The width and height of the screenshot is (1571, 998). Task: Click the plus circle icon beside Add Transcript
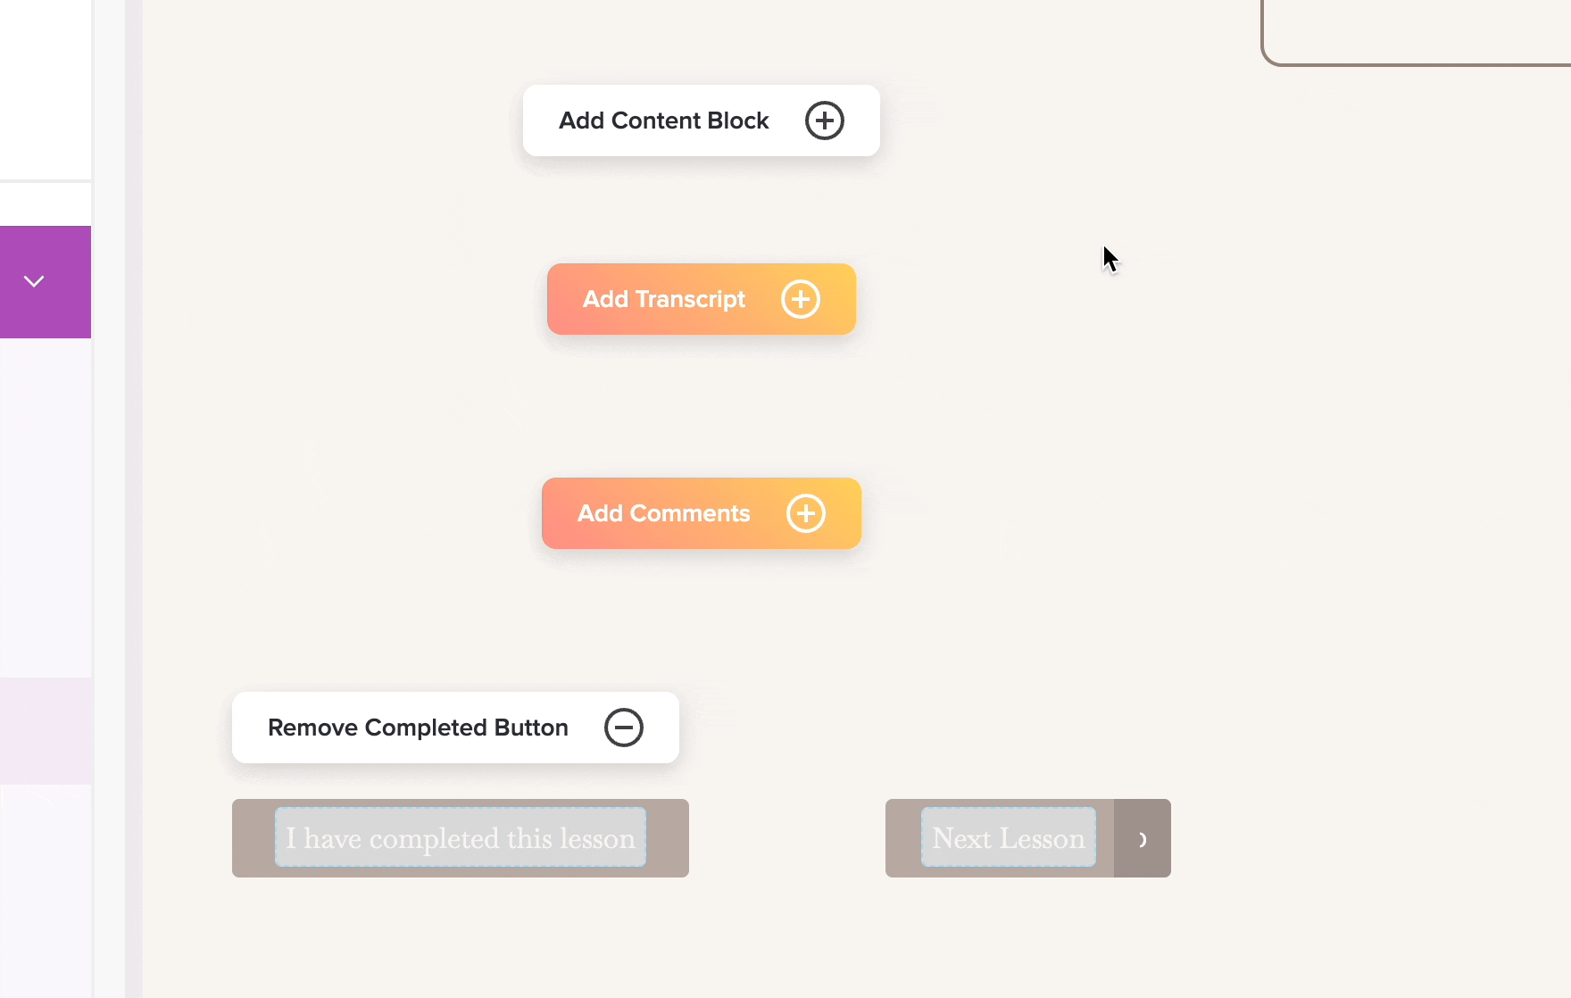(801, 299)
